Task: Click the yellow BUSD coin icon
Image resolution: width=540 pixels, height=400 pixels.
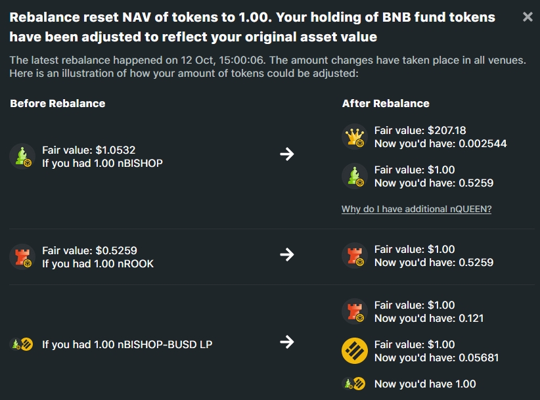Action: coord(354,351)
